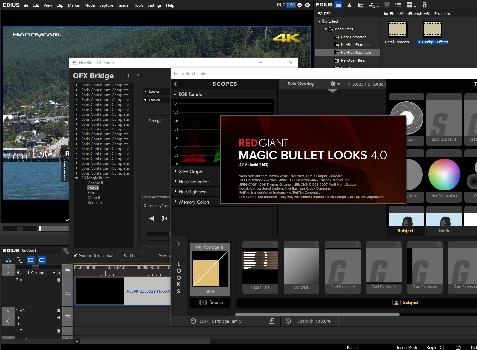477x350 pixels.
Task: Toggle insert/overwrite mode icon in timeline
Action: (x=8, y=260)
